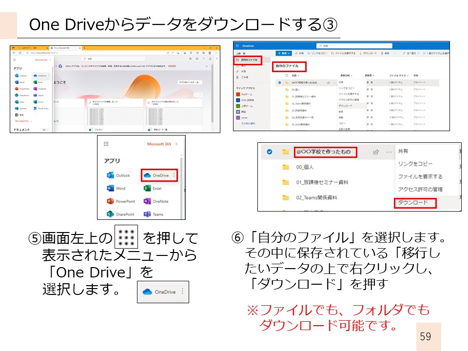
Task: Open SharePoint in the enlarged app list
Action: click(120, 214)
